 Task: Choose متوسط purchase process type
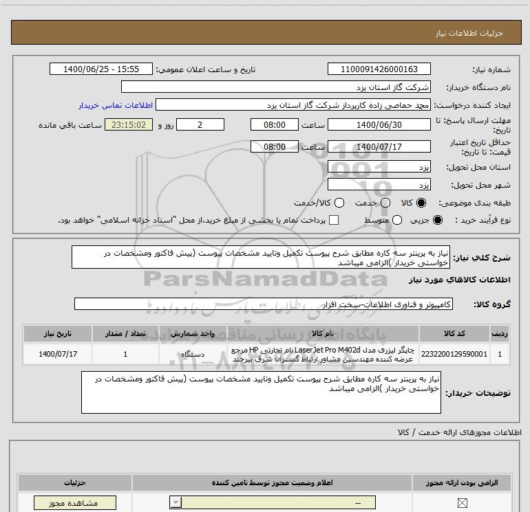coord(397,220)
